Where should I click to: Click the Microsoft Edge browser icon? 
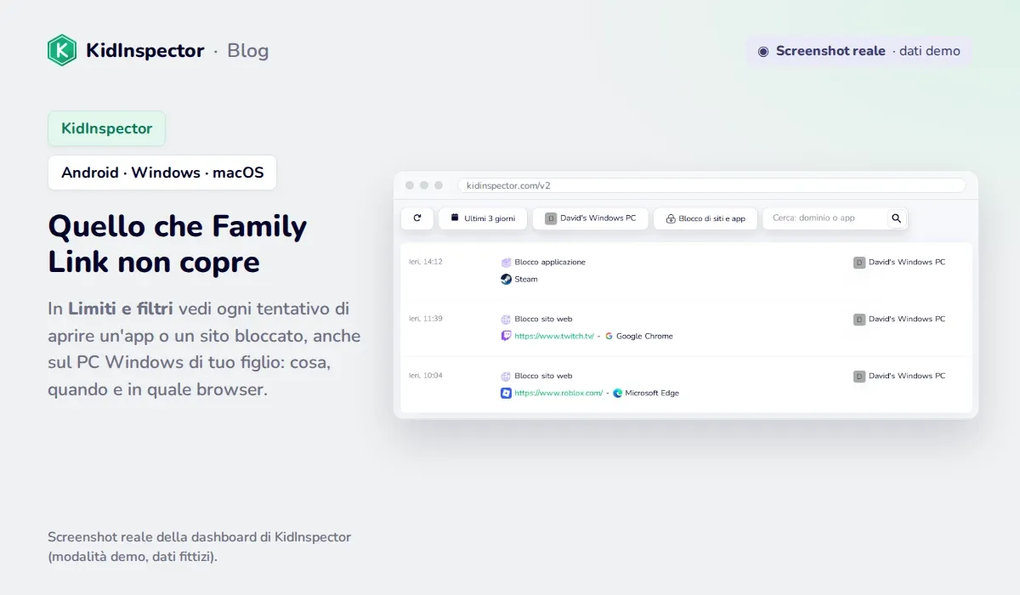[618, 393]
